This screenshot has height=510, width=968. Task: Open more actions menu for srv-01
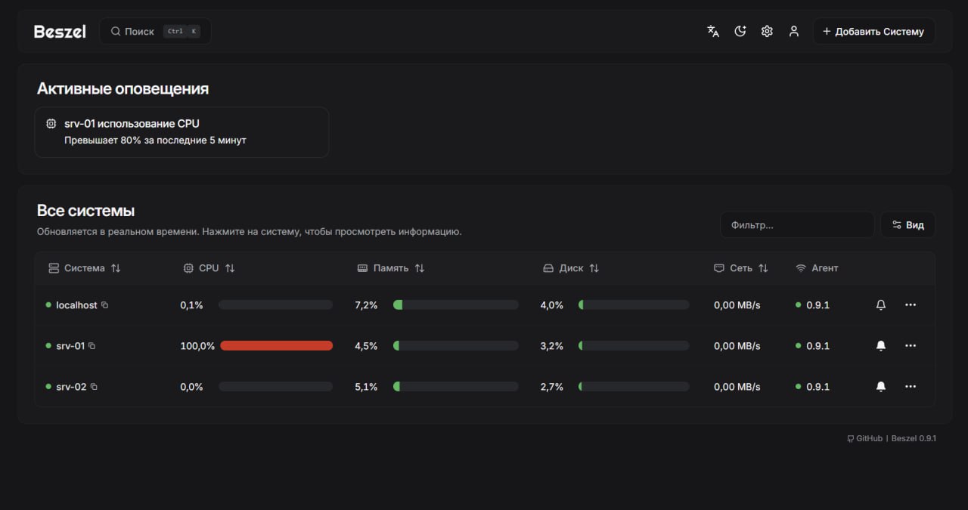[x=911, y=346]
